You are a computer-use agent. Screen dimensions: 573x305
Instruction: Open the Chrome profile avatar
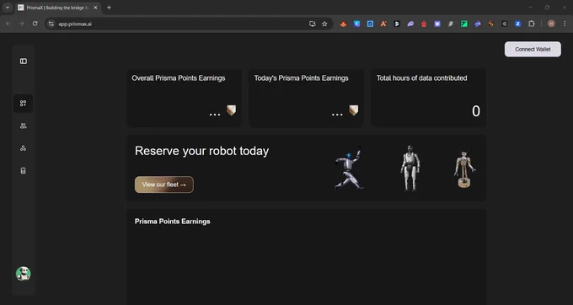[x=551, y=24]
